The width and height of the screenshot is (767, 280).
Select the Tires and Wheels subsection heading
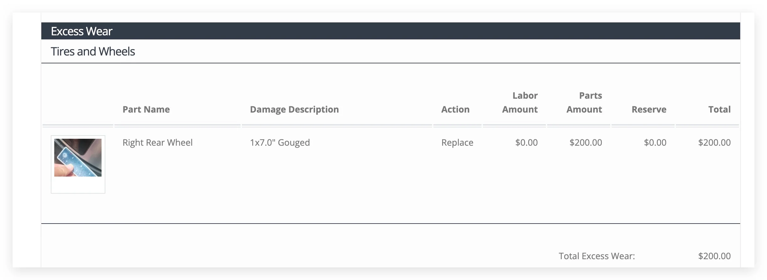(x=93, y=51)
